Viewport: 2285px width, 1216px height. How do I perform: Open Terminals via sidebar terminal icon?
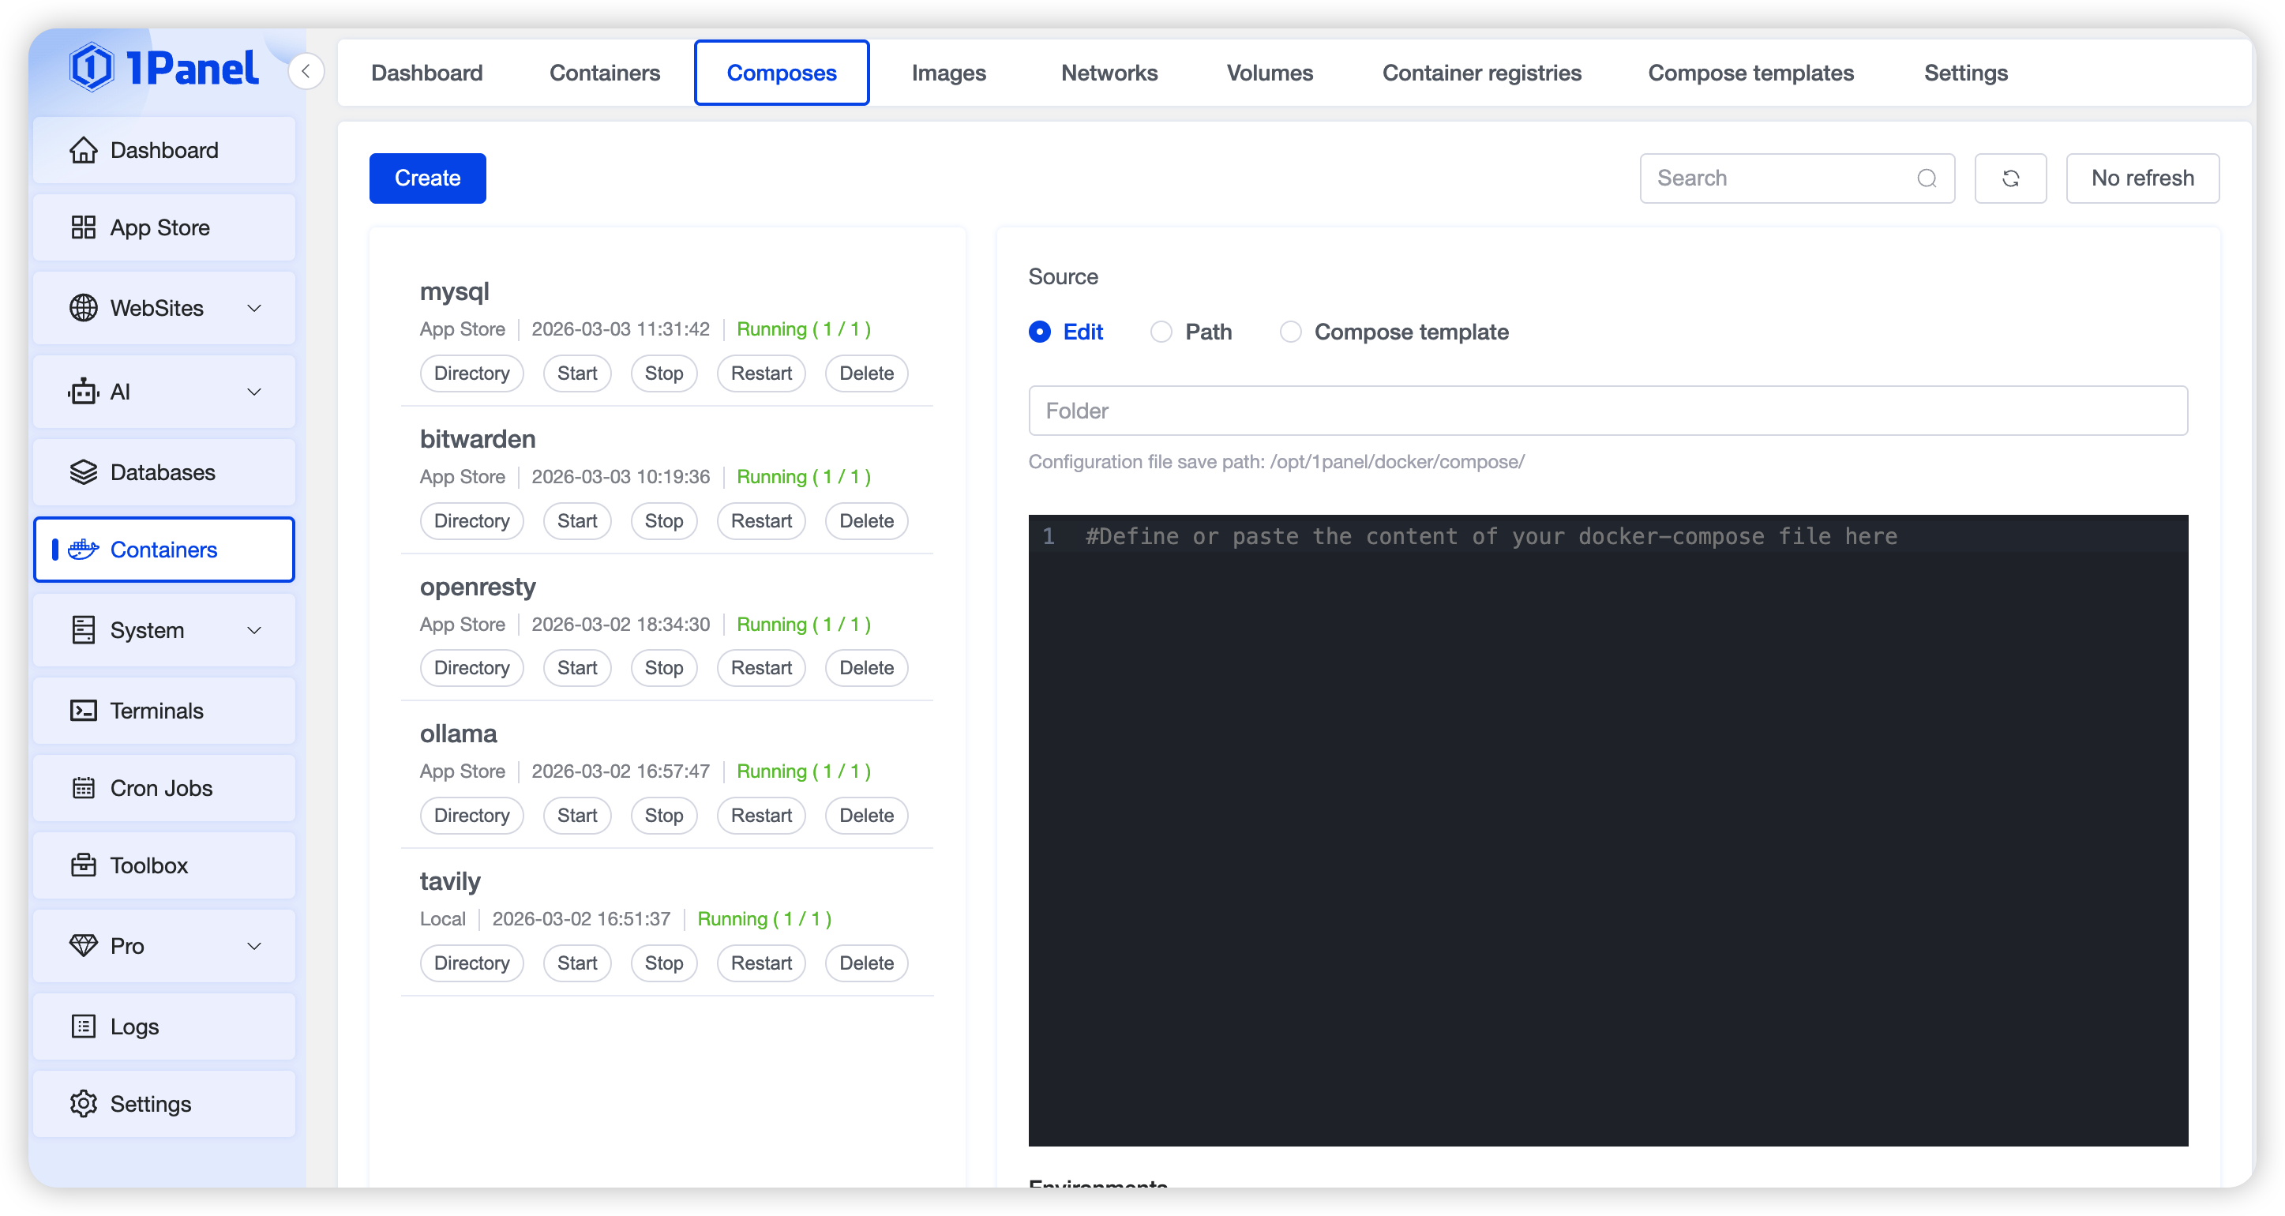click(x=84, y=711)
